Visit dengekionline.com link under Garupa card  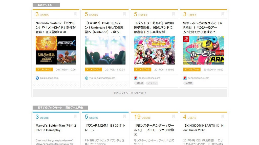point(149,78)
